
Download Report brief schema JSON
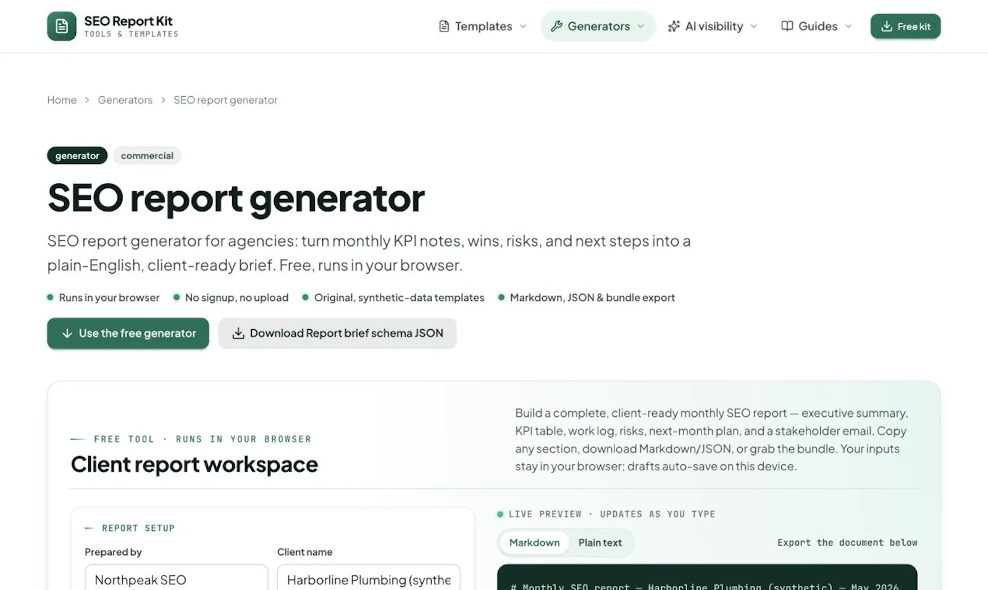pyautogui.click(x=337, y=334)
